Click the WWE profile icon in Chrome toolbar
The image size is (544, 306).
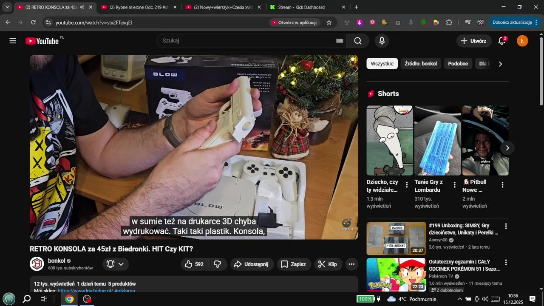481,23
